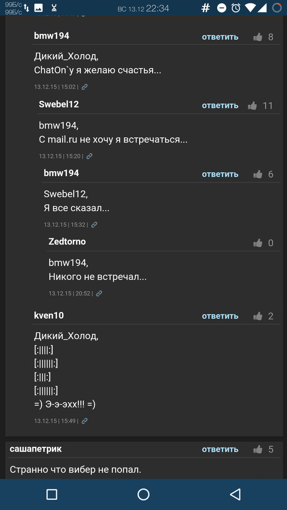The image size is (287, 510).
Task: Open permalink icon next to 20:52 timestamp
Action: 99,293
